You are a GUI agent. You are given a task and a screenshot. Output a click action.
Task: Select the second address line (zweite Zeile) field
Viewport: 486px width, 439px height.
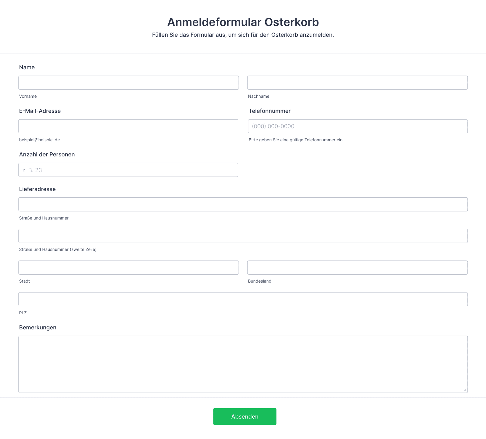tap(243, 236)
